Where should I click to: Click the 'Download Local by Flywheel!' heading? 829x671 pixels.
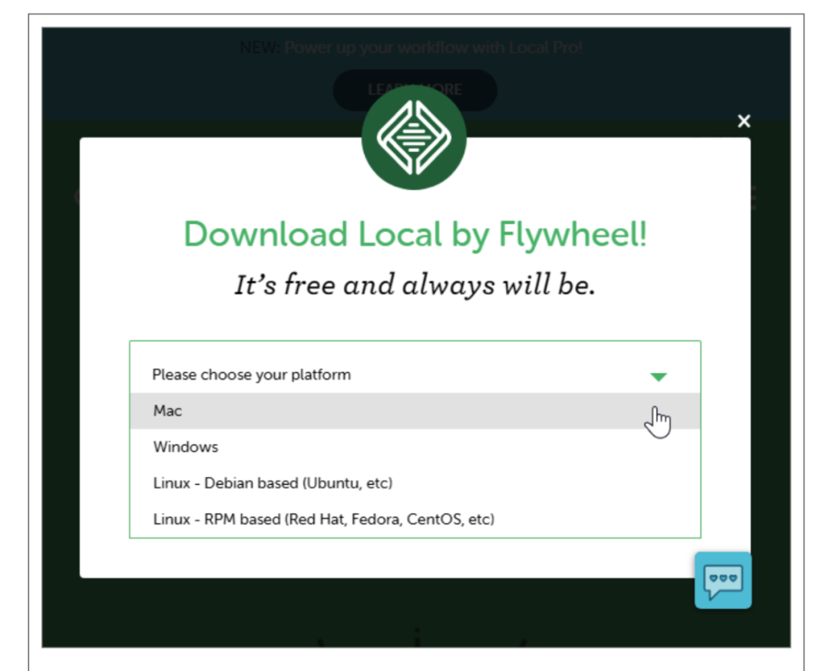pyautogui.click(x=415, y=234)
